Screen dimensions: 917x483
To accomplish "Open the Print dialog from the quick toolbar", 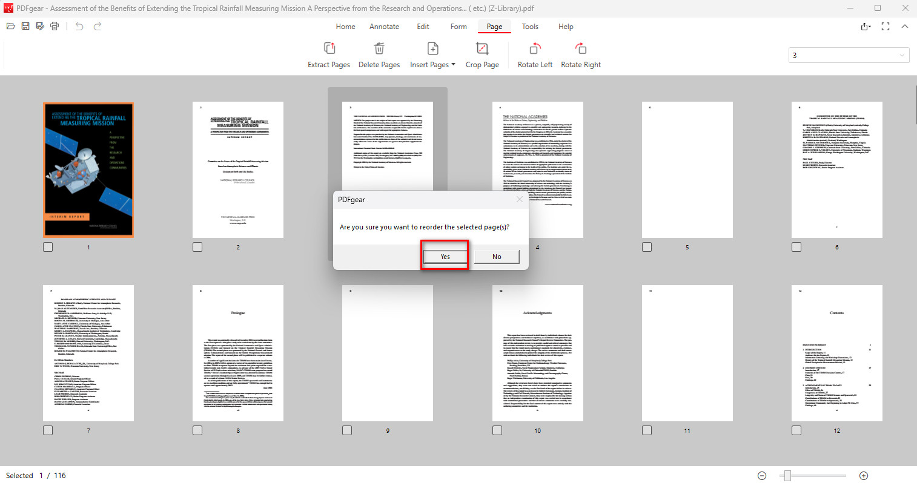I will (x=55, y=26).
